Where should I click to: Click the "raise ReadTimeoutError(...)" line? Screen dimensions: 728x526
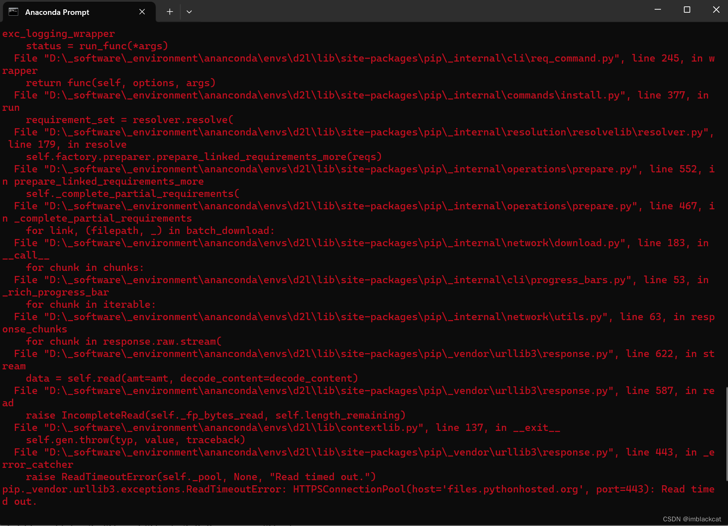tap(201, 477)
